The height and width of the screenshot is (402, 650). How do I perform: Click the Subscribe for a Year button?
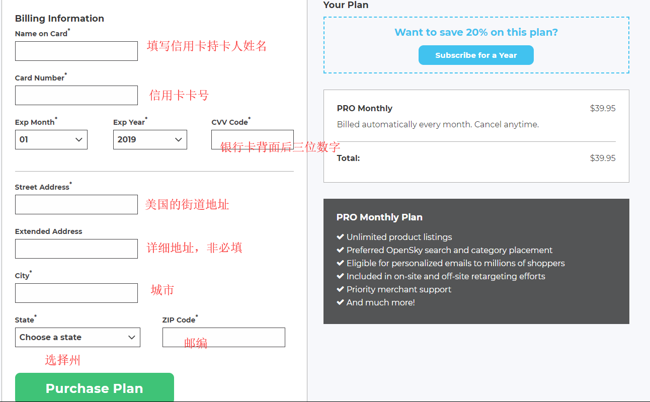click(x=476, y=55)
